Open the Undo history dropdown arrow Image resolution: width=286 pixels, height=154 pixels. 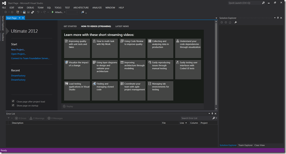point(42,12)
